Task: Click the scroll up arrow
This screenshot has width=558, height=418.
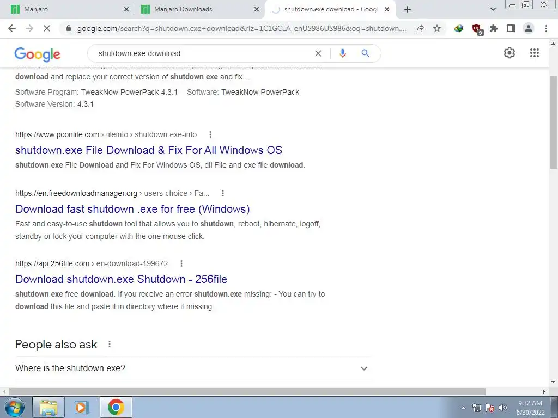Action: (x=553, y=44)
